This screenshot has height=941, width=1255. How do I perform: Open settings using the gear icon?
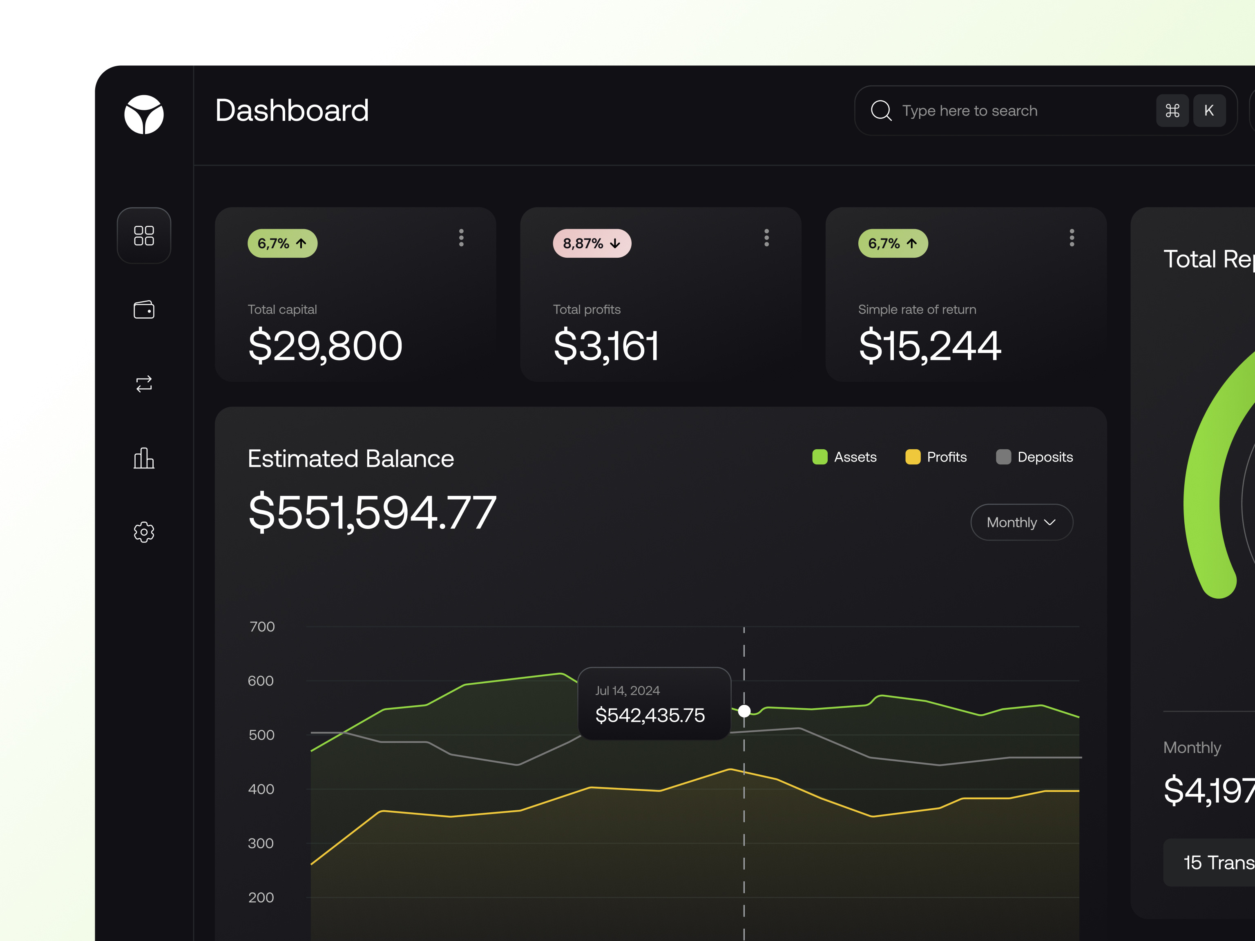pos(143,532)
